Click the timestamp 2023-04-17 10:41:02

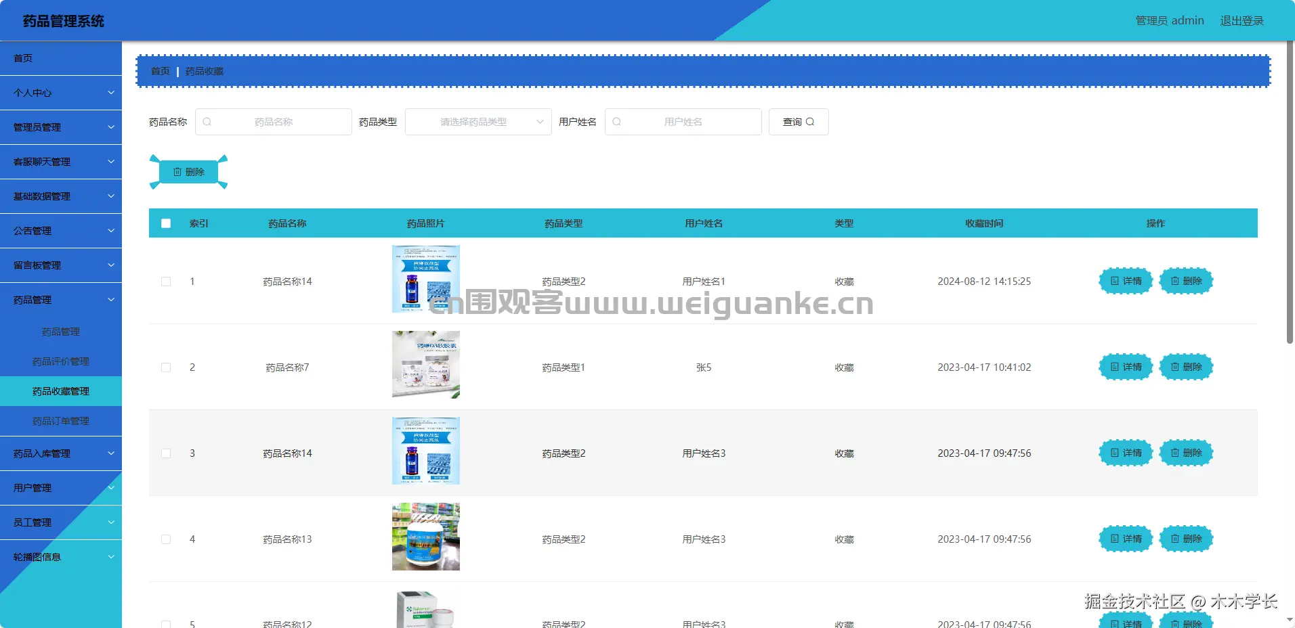(984, 367)
